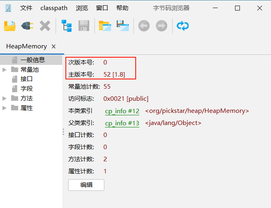
Task: Click the <org/pickstar/heap/HeapMemory> text
Action: coord(197,111)
